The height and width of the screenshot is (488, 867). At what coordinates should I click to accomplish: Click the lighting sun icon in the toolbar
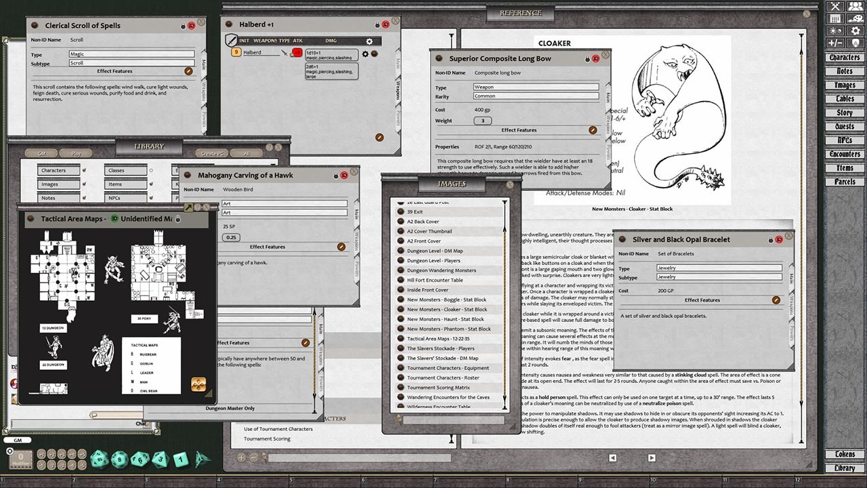(835, 30)
